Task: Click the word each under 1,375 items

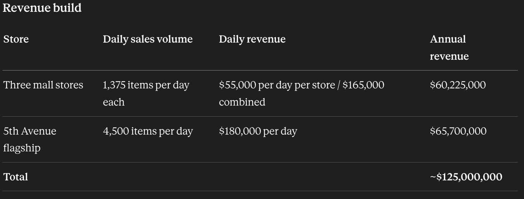Action: pyautogui.click(x=114, y=102)
